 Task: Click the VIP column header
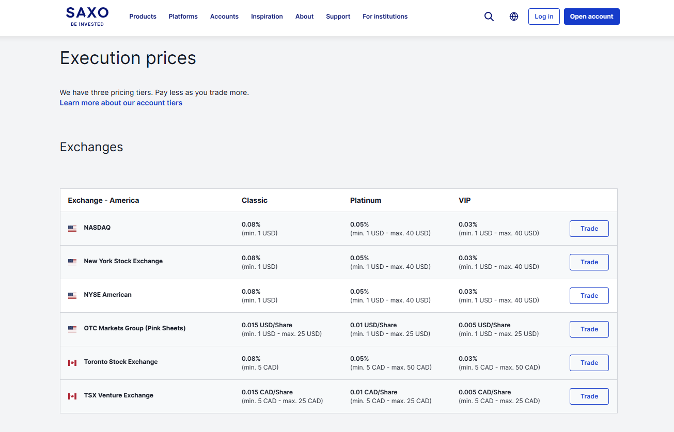point(465,200)
